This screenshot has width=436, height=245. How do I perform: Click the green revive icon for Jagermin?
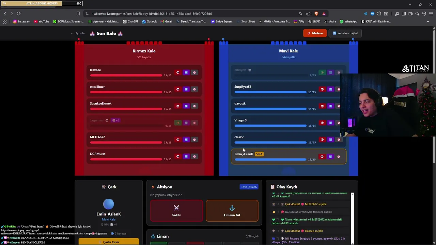(x=177, y=123)
